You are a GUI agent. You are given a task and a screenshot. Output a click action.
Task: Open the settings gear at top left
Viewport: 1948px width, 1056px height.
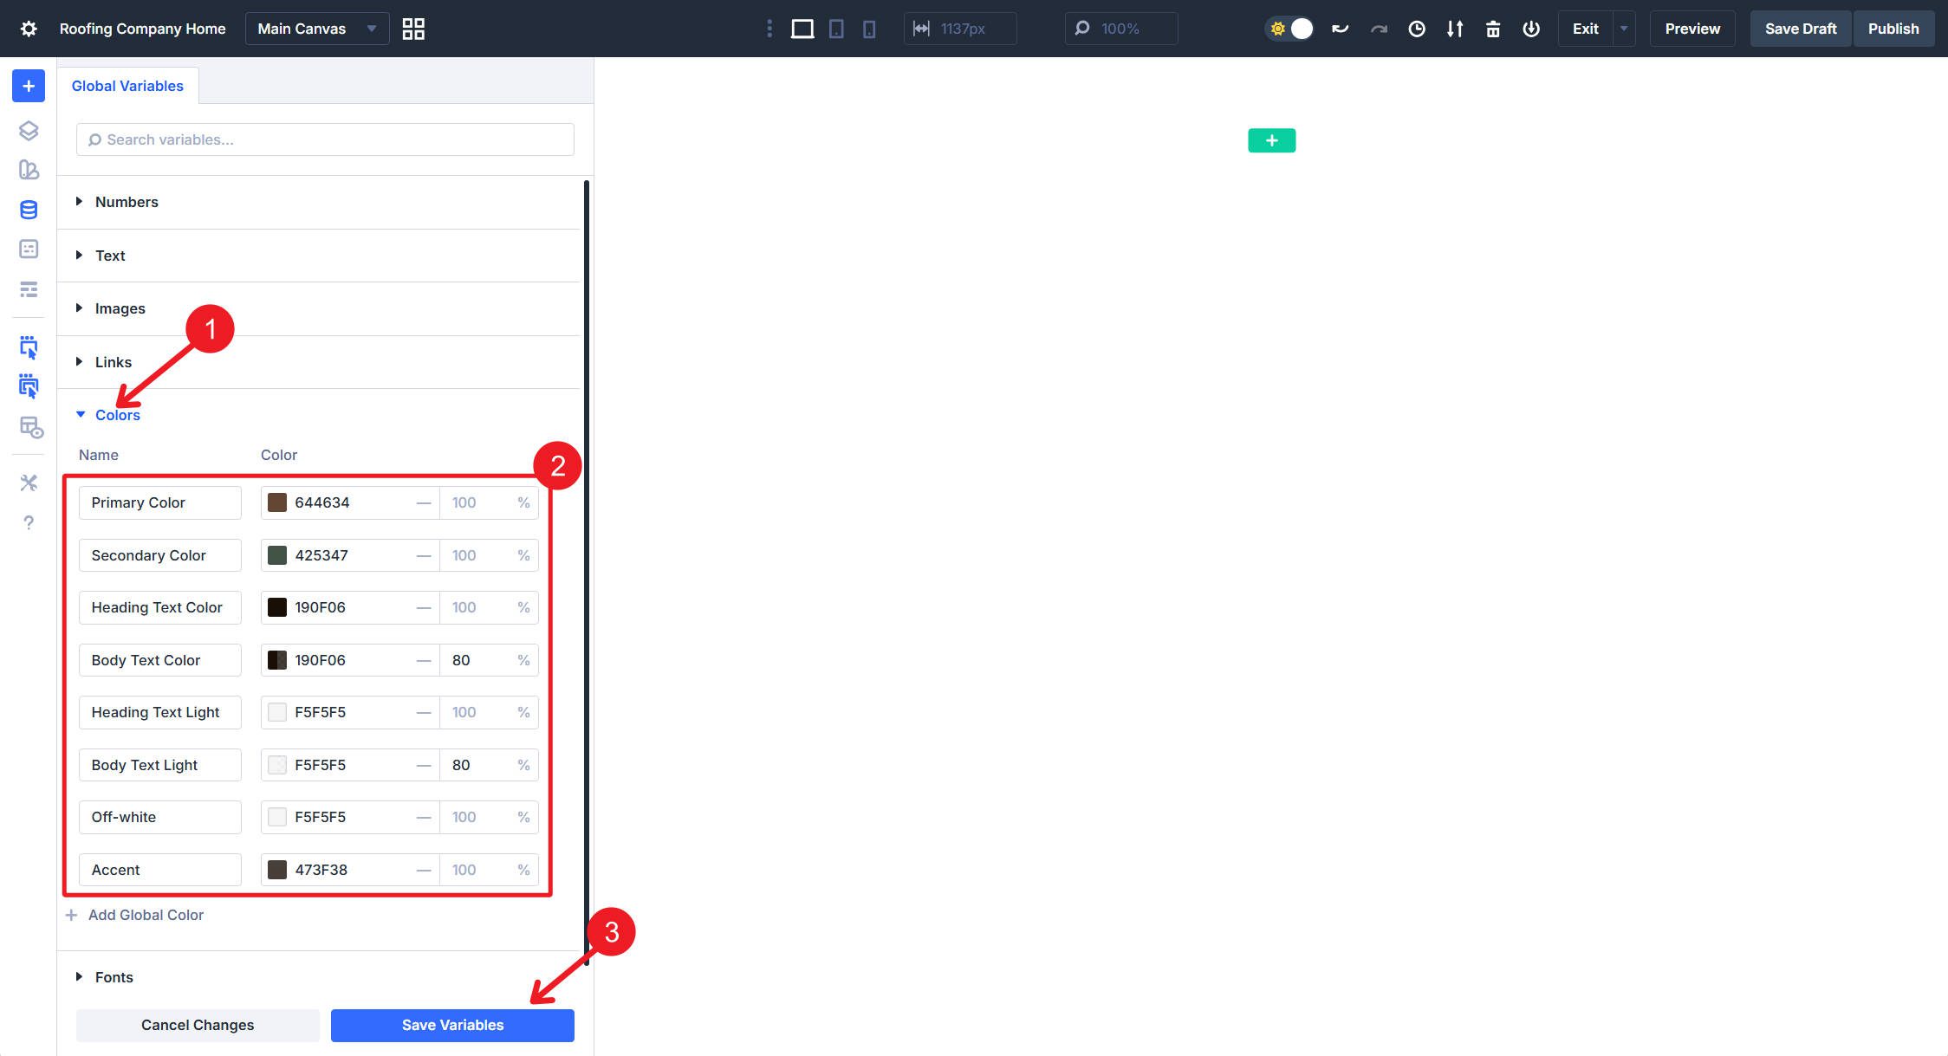pyautogui.click(x=29, y=29)
